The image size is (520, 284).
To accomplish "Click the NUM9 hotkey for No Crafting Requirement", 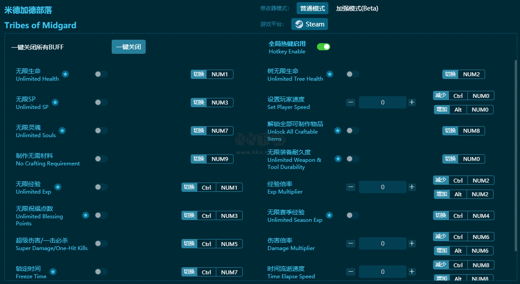I will pos(212,159).
